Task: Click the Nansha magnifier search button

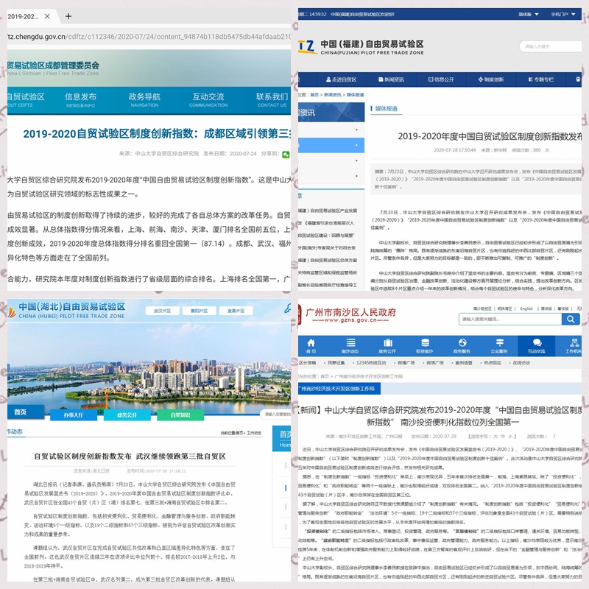Action: pyautogui.click(x=571, y=320)
